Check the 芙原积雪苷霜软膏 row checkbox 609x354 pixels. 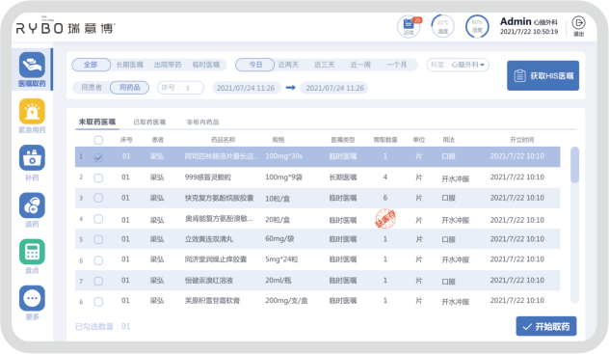coord(98,302)
